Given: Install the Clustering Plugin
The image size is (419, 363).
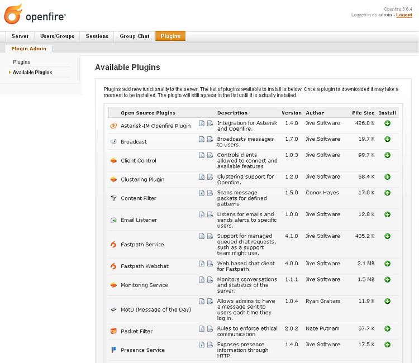Looking at the screenshot, I should (387, 177).
